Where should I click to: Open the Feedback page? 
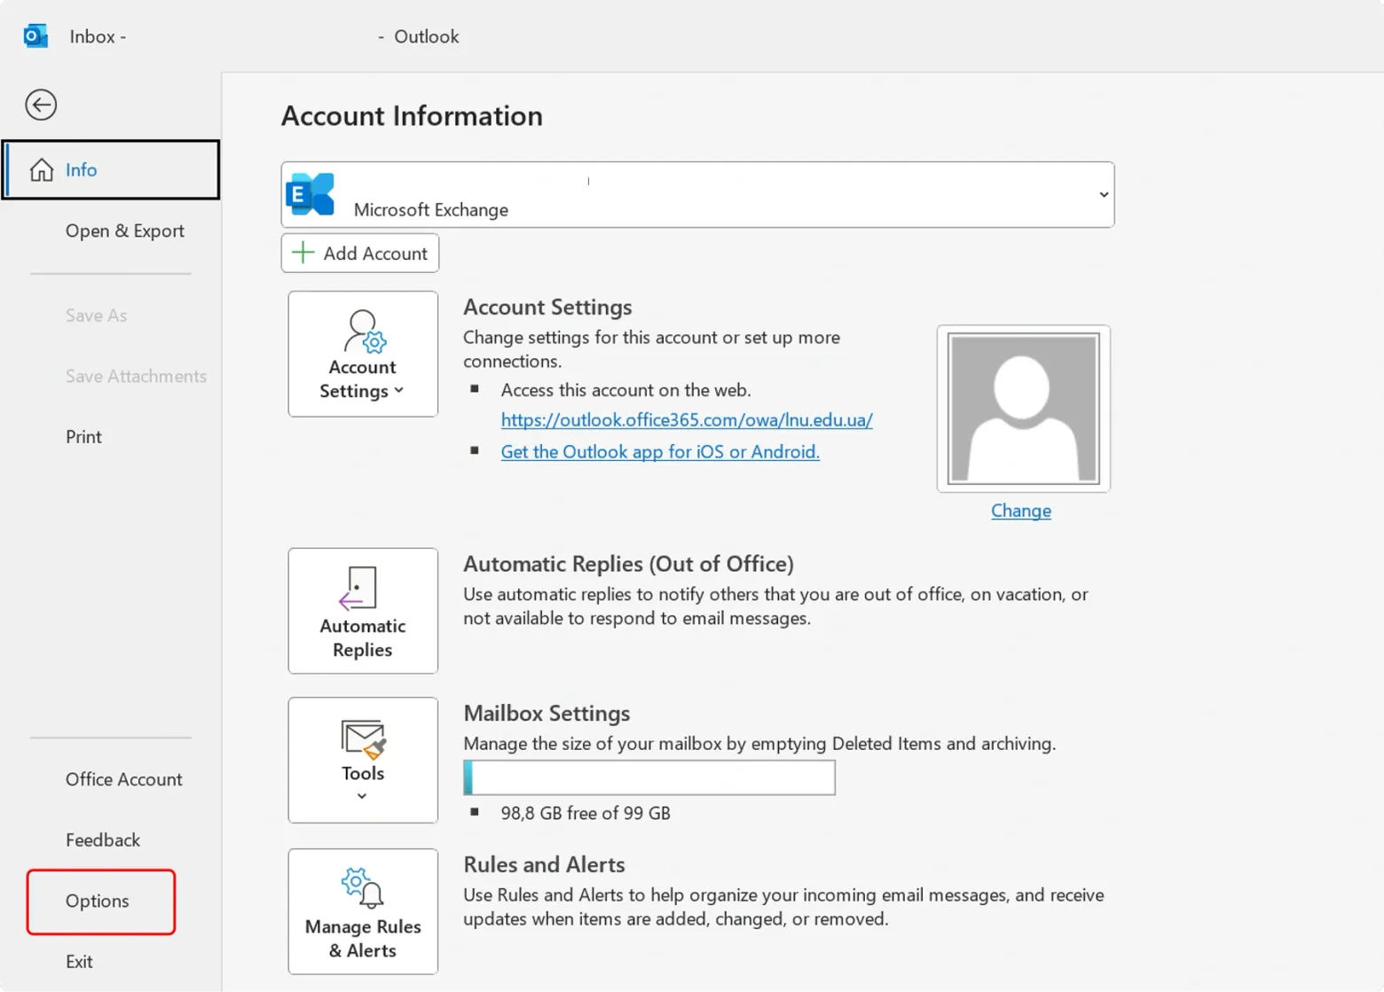coord(103,840)
